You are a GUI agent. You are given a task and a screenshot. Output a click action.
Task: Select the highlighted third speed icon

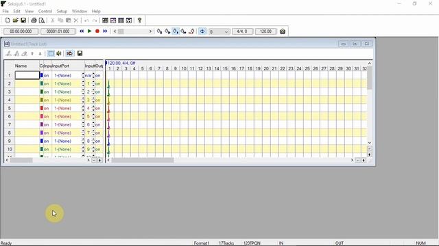pyautogui.click(x=176, y=31)
